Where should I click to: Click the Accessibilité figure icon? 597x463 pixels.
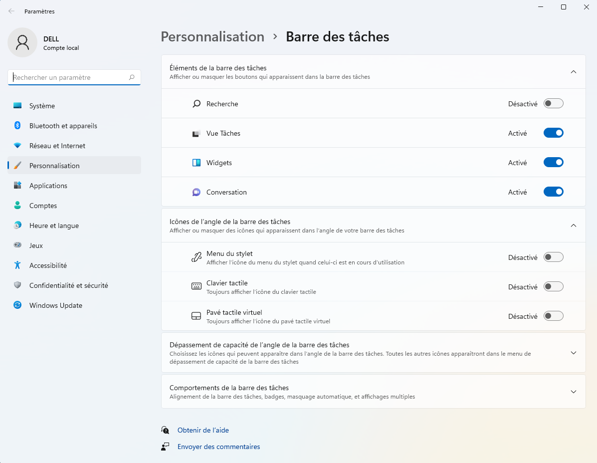(x=17, y=265)
